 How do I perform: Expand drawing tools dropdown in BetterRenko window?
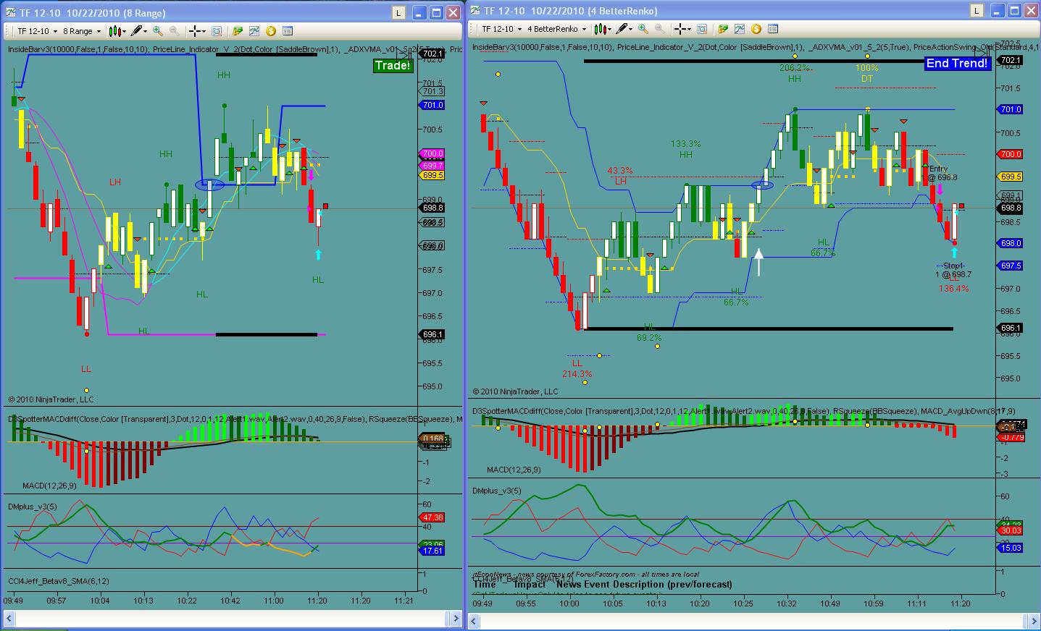[632, 29]
